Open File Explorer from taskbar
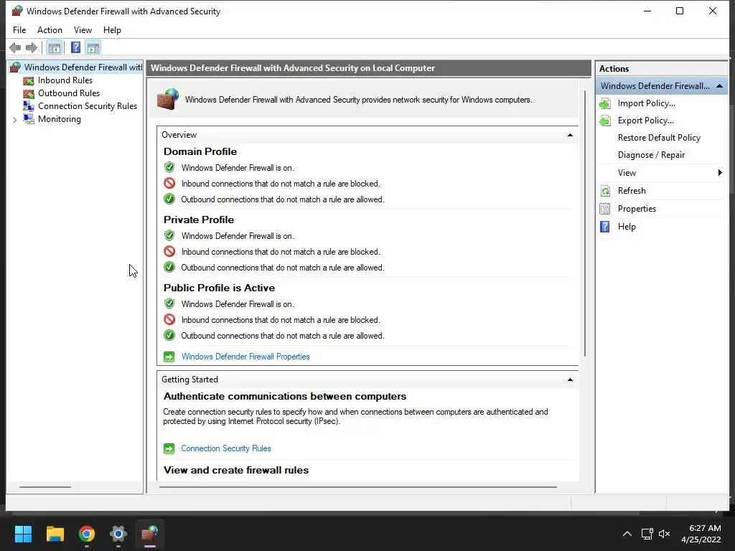Image resolution: width=735 pixels, height=551 pixels. pyautogui.click(x=55, y=534)
